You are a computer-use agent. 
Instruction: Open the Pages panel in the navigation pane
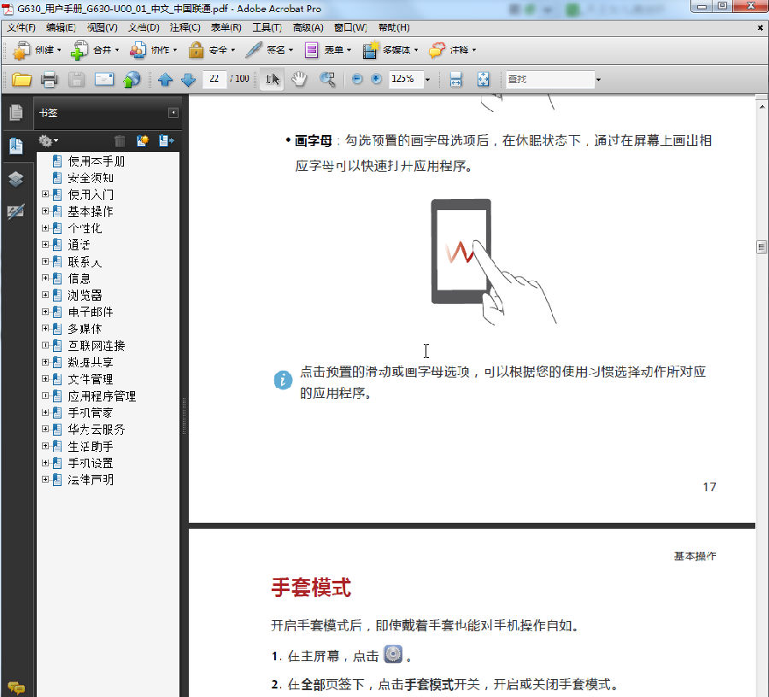tap(17, 112)
